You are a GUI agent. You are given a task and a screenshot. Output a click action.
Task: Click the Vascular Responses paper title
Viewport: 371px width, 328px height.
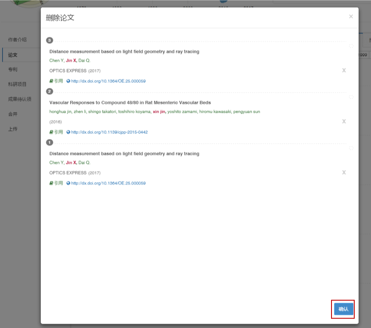[x=130, y=102]
